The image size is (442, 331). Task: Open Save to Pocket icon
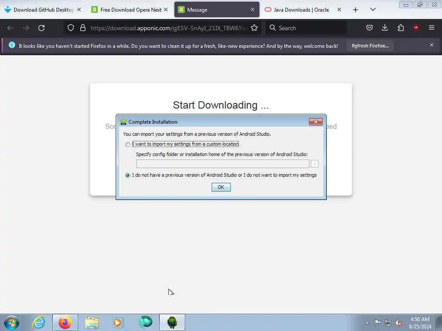(x=369, y=28)
